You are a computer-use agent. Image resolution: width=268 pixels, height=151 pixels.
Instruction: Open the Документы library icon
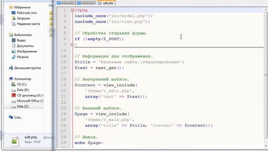13,46
